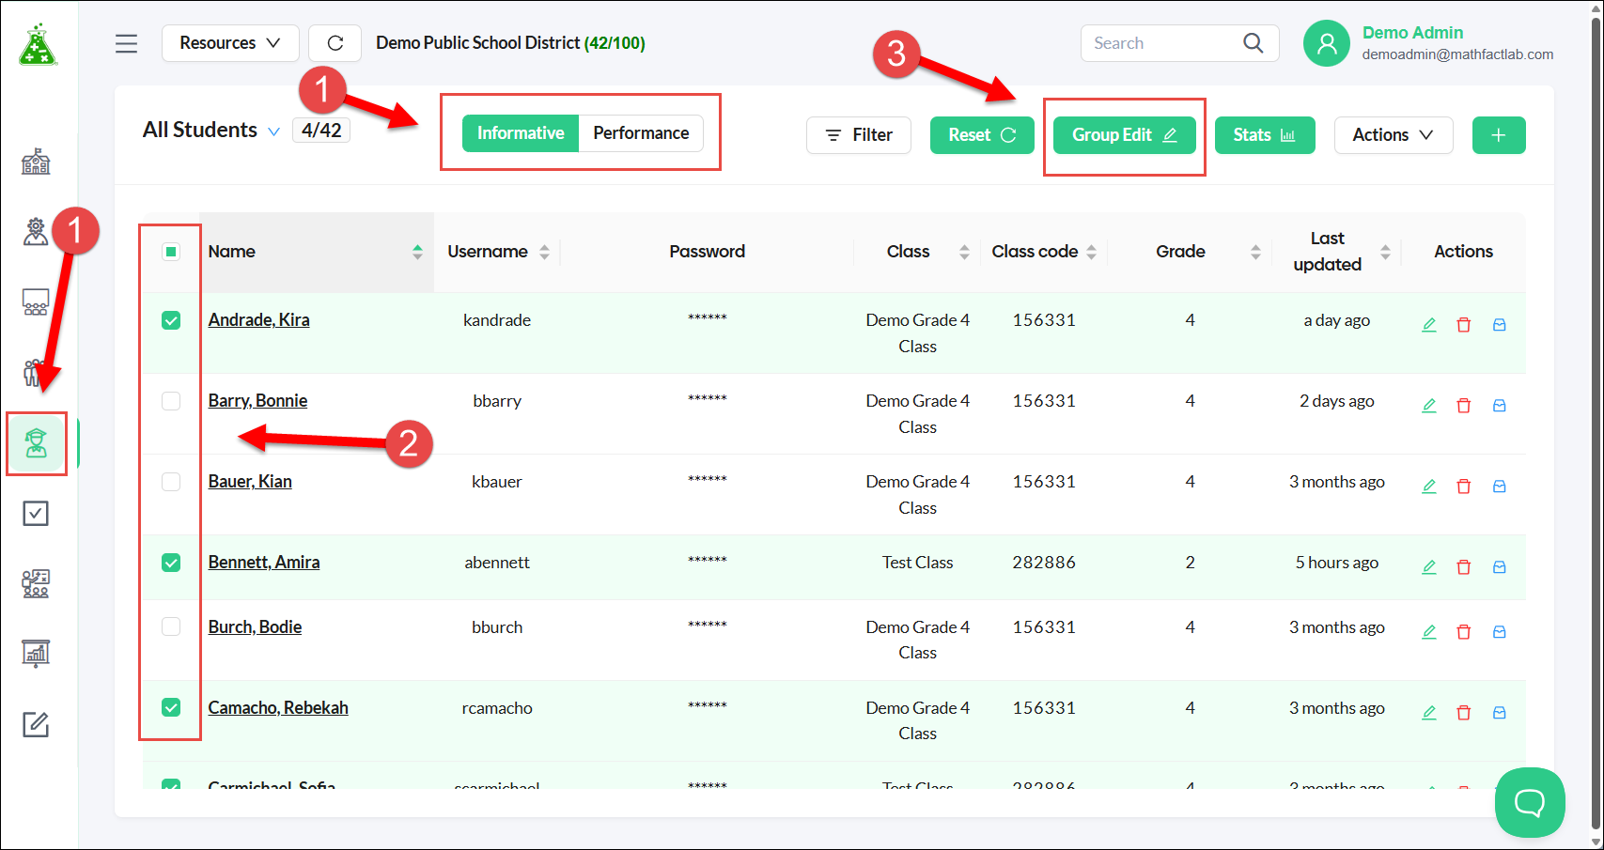This screenshot has height=850, width=1604.
Task: Open the Demo Admin profile avatar
Action: coord(1327,43)
